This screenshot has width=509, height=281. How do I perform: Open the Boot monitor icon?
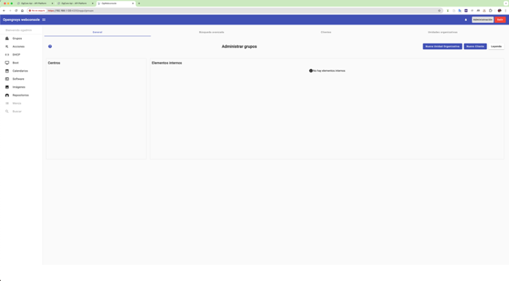coord(7,63)
